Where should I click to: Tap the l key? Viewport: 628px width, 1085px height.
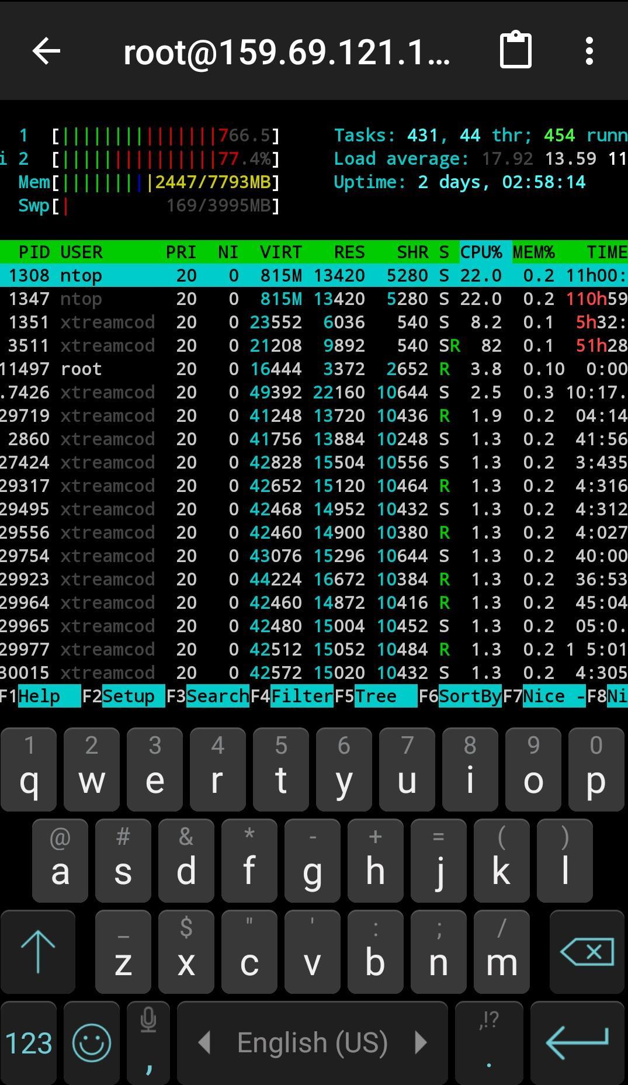pyautogui.click(x=565, y=861)
